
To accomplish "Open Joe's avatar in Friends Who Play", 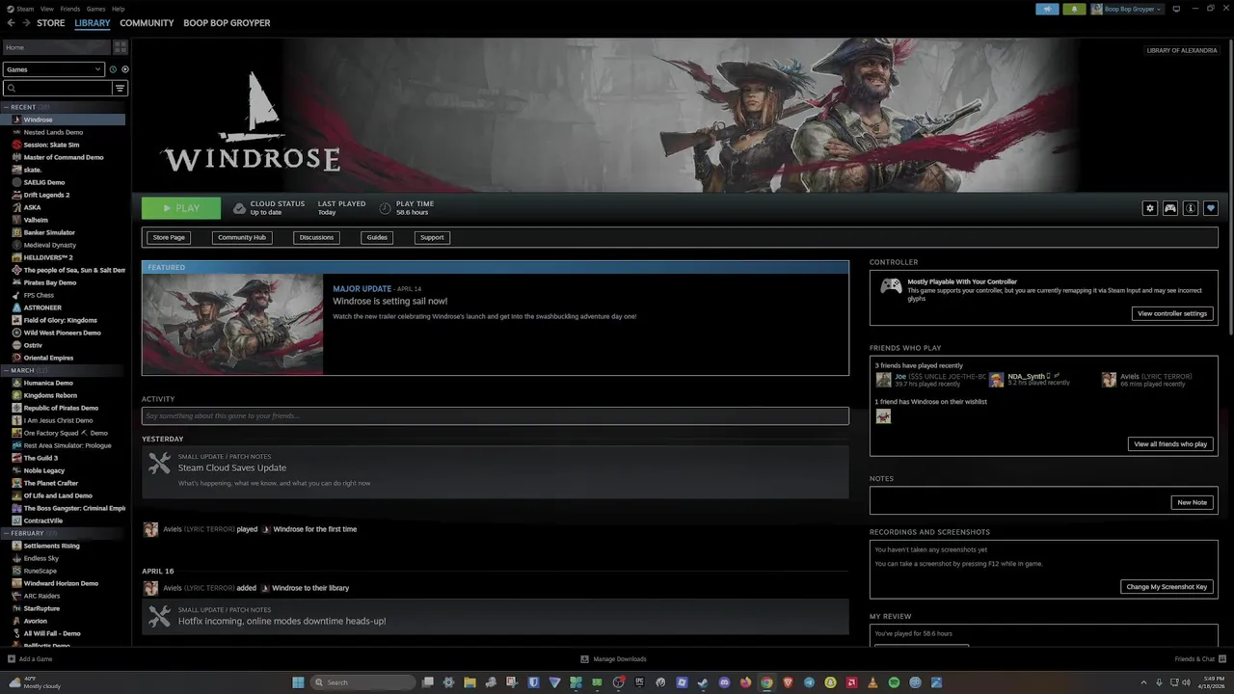I will [883, 380].
